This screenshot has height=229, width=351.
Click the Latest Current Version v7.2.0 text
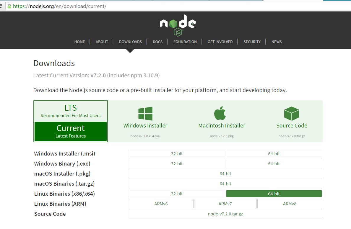pyautogui.click(x=97, y=75)
